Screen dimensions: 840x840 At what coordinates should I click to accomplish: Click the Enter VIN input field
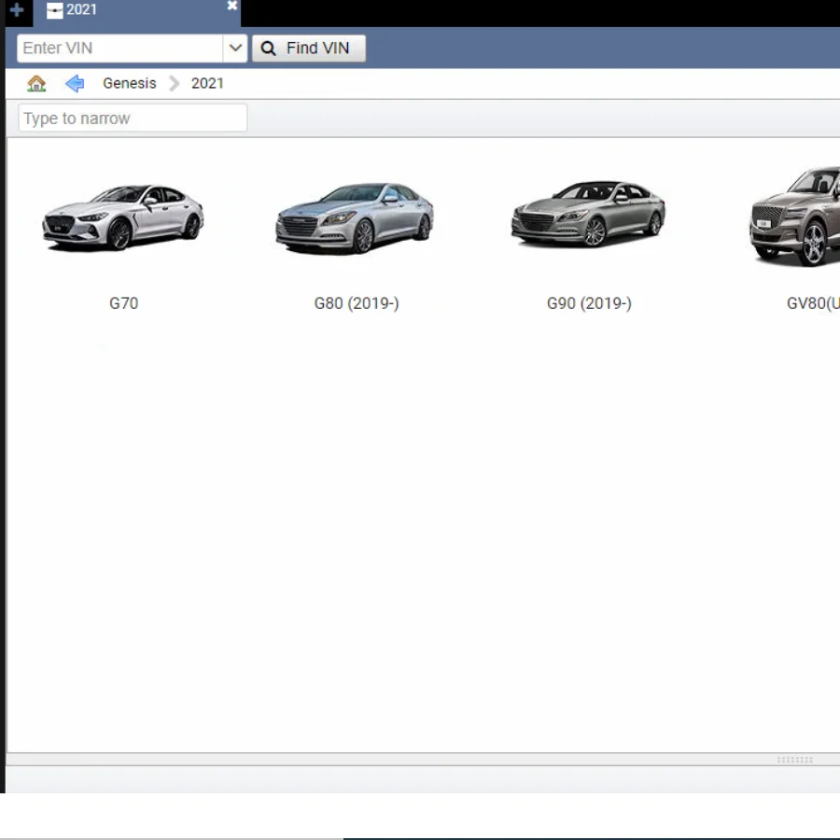119,49
